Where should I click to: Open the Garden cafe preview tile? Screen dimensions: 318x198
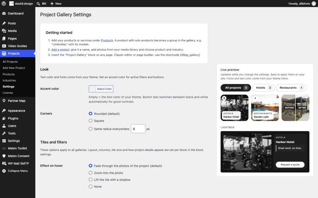point(265,108)
